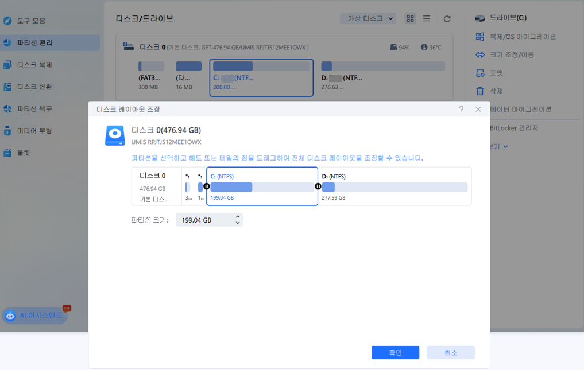Viewport: 584px width, 370px height.
Task: Open the AI 어시스턴트 assistant
Action: coord(34,315)
